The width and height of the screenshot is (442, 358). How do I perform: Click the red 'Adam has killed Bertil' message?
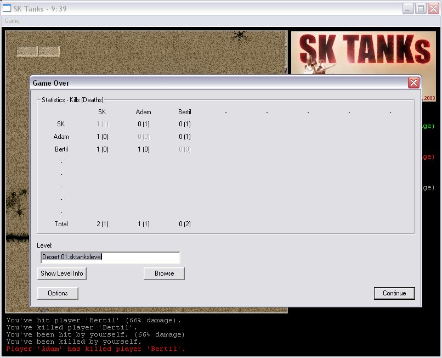[96, 349]
